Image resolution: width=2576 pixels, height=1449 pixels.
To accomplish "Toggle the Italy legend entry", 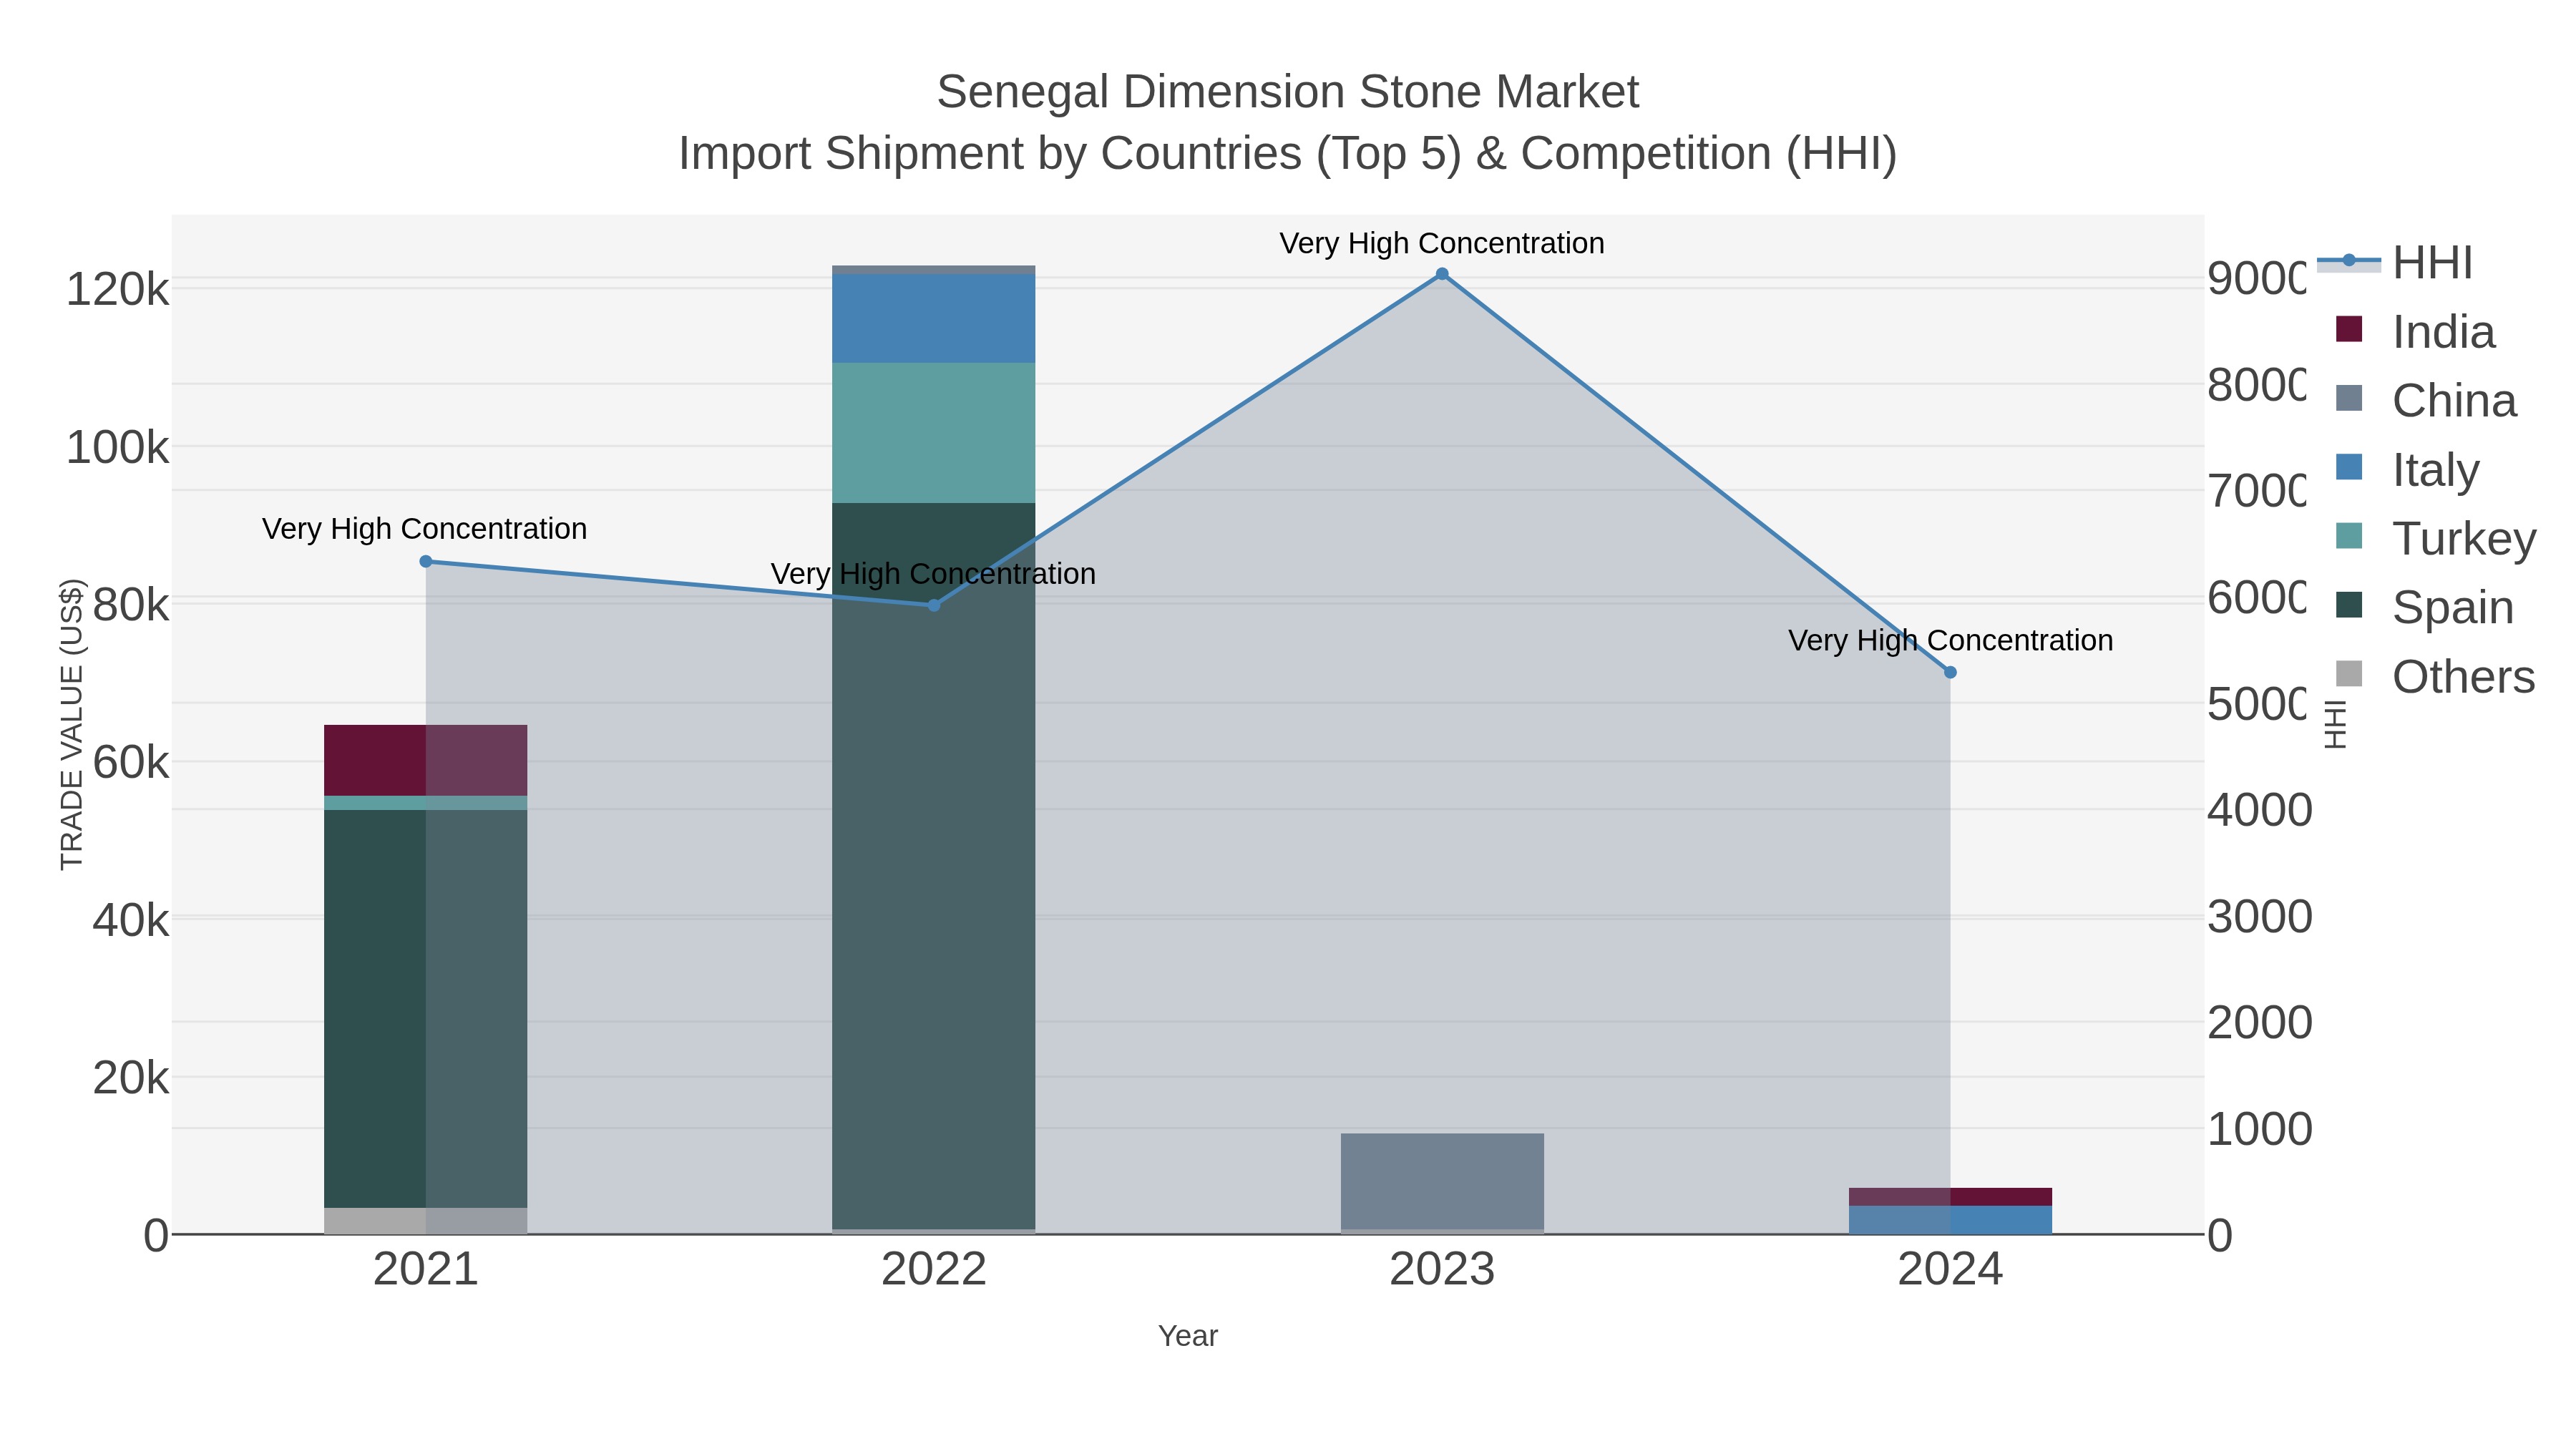I will (x=2407, y=470).
